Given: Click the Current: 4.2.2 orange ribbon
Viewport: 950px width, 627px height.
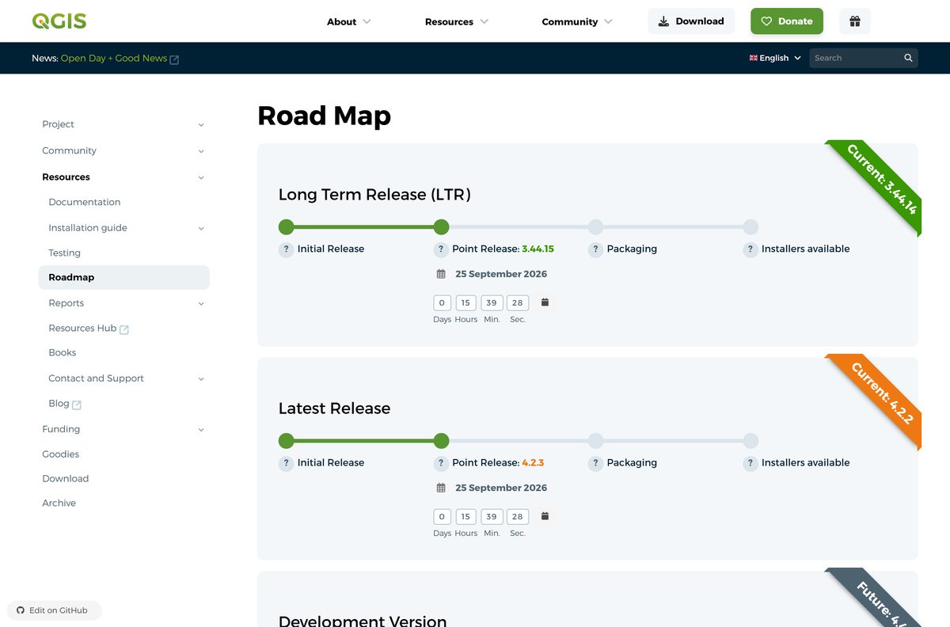Looking at the screenshot, I should (x=881, y=393).
